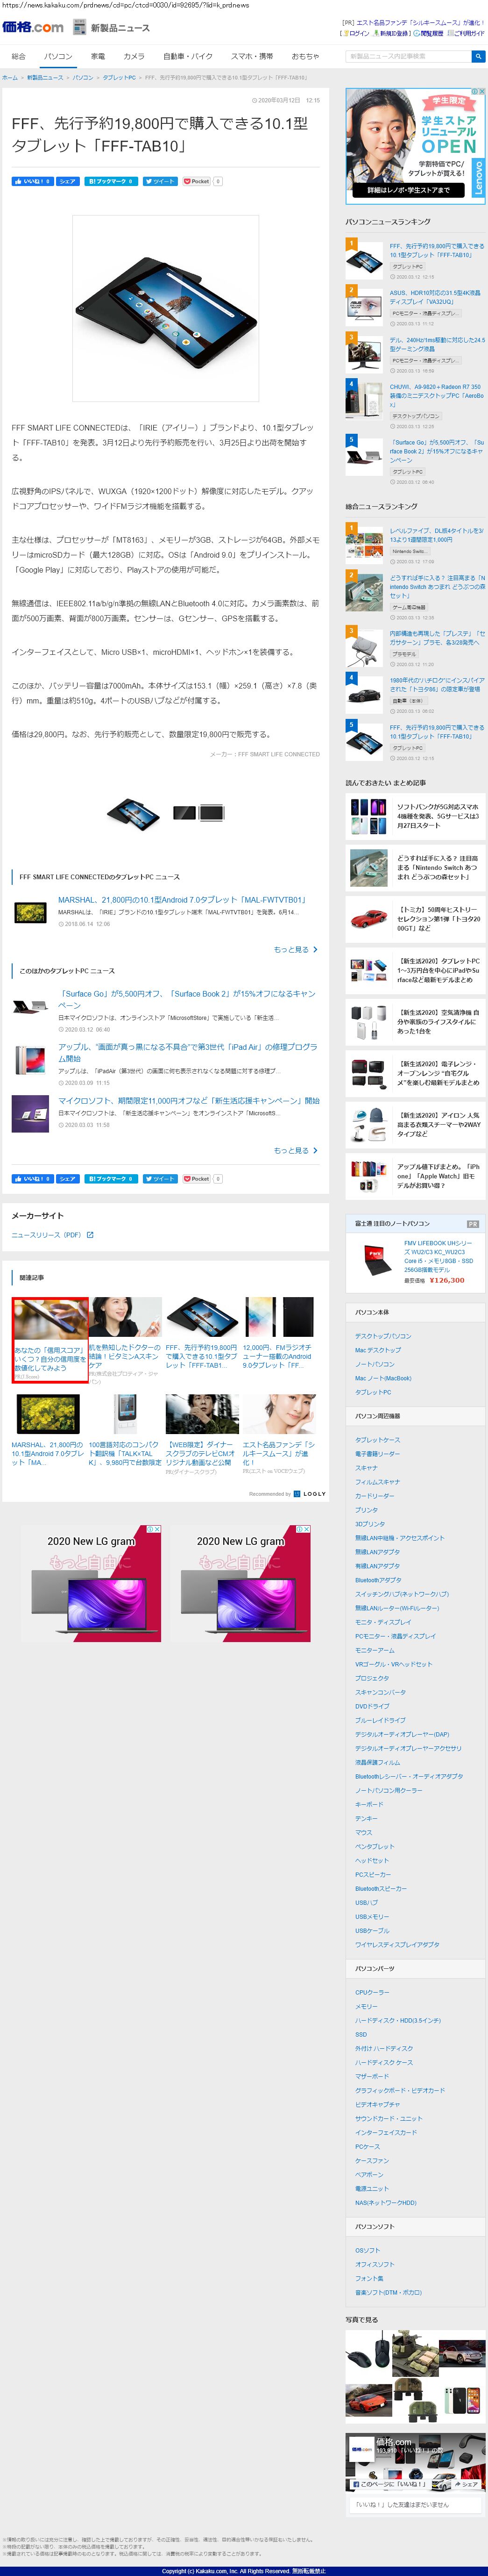The image size is (488, 2576).
Task: Open the ニュースリリース (PDF) link
Action: click(46, 1235)
